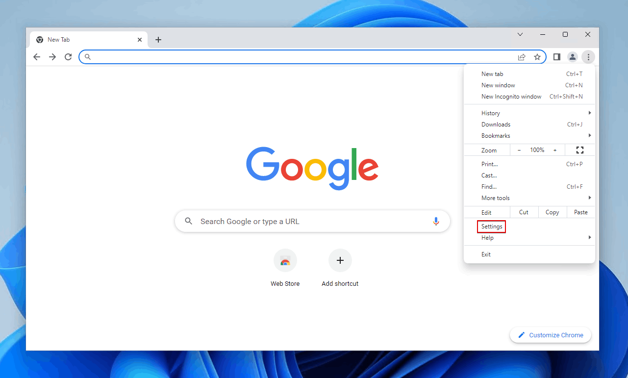Open a New Incognito window

pos(529,97)
